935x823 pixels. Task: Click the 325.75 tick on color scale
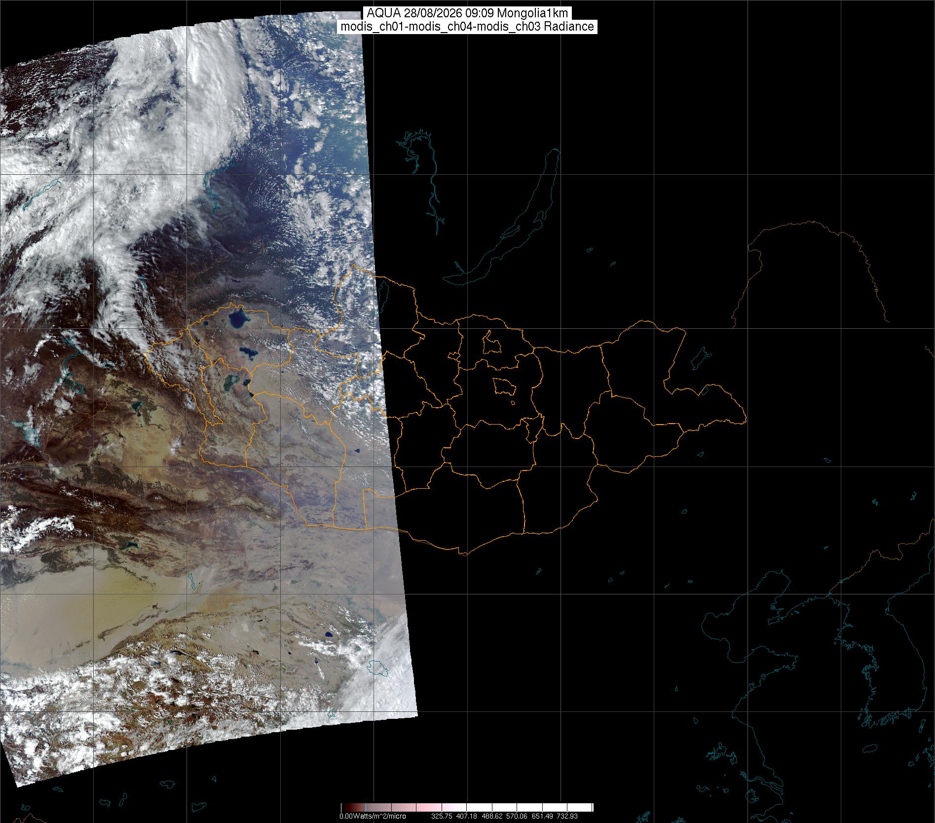pos(442,816)
